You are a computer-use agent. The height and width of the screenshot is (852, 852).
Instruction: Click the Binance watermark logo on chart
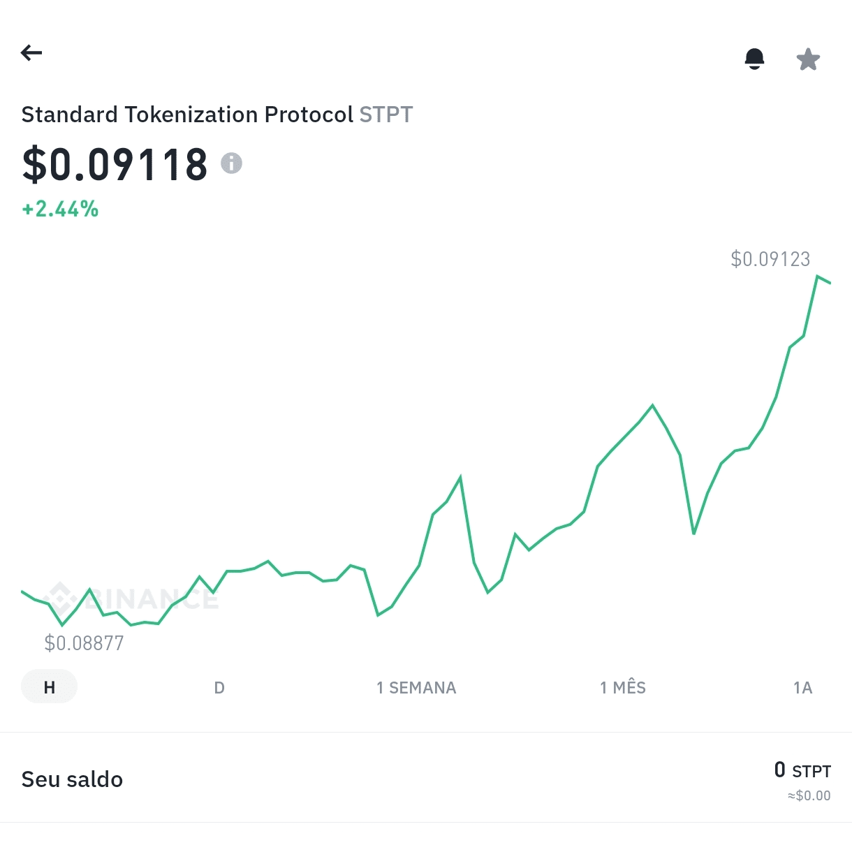coord(133,598)
